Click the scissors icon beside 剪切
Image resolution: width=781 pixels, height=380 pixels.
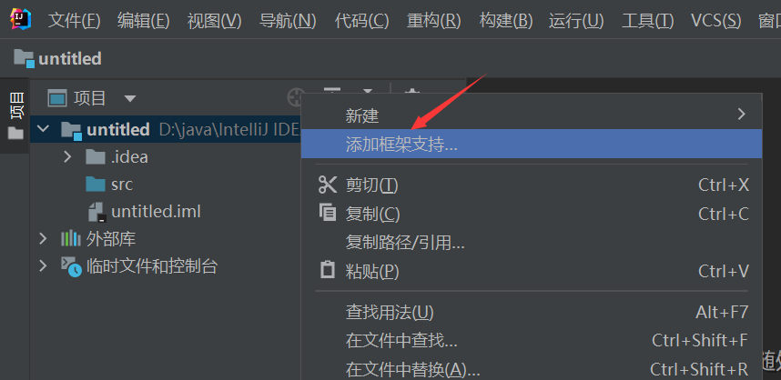click(x=328, y=185)
